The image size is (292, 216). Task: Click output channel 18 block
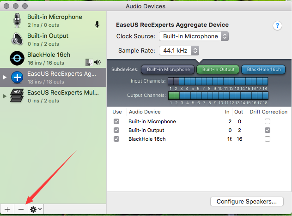(265, 96)
